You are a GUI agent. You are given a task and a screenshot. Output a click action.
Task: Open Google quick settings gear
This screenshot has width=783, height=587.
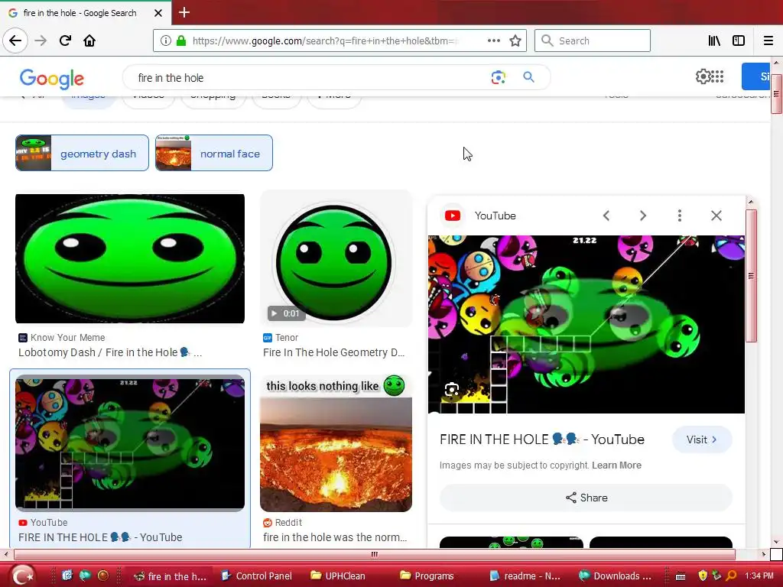click(702, 76)
